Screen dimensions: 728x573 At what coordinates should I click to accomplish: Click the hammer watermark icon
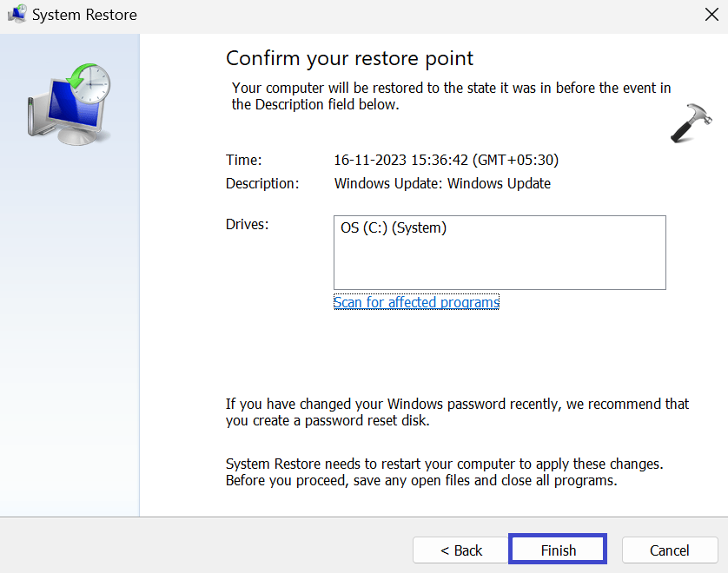click(692, 125)
